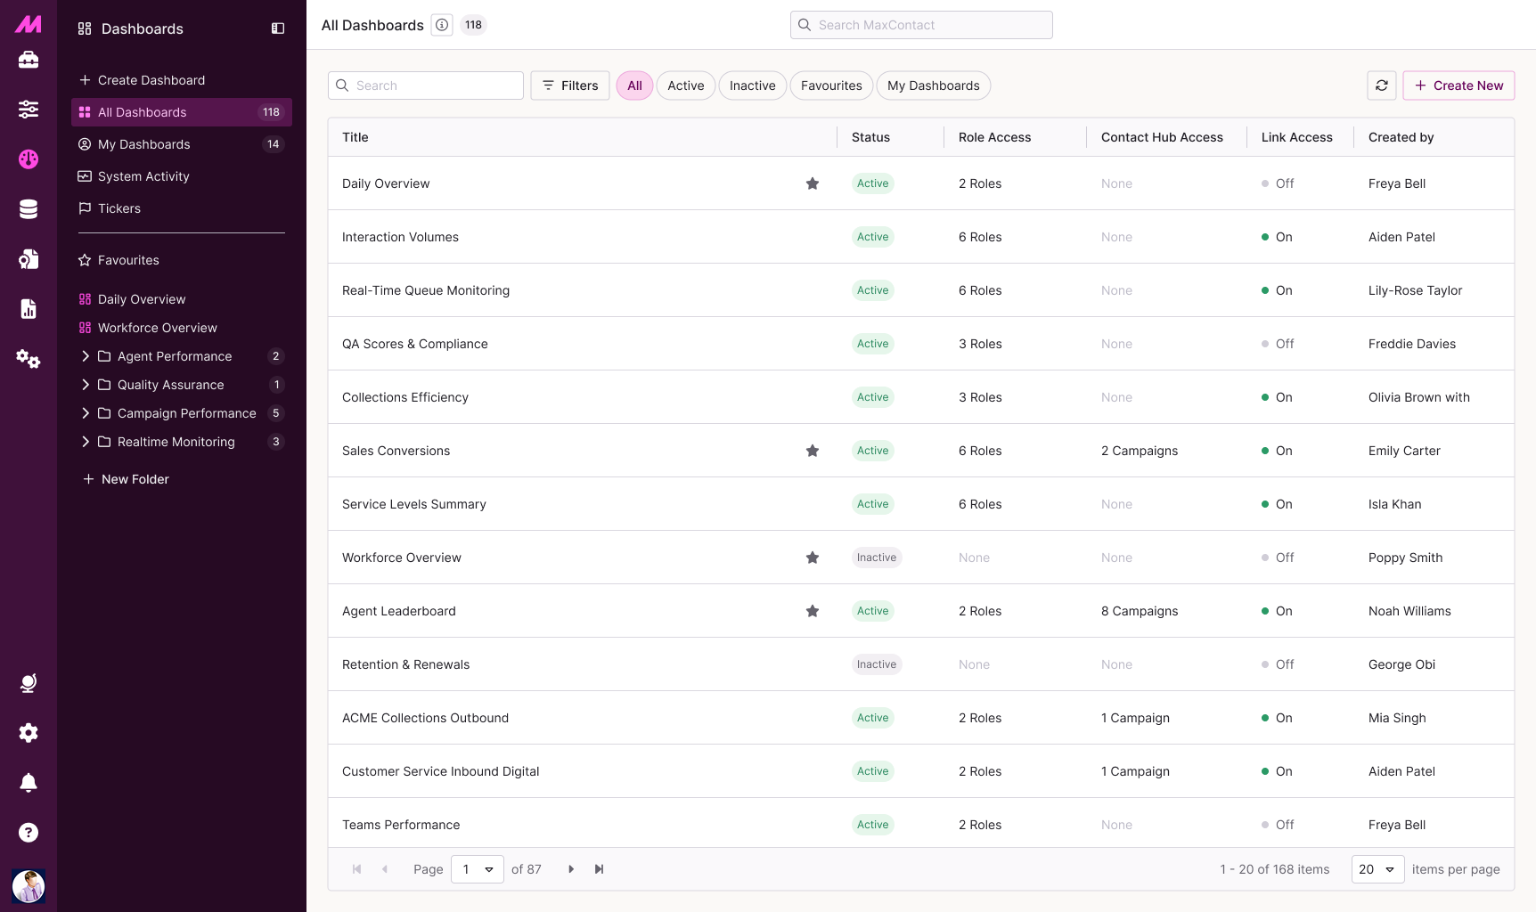Click the Search MaxContact field
This screenshot has width=1536, height=912.
click(x=921, y=25)
